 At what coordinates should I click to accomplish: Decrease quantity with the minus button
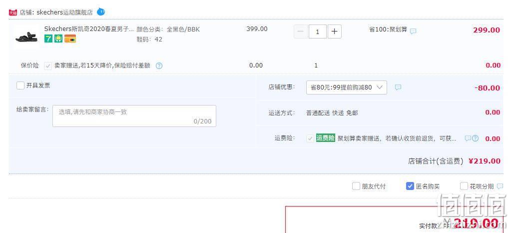click(x=301, y=31)
